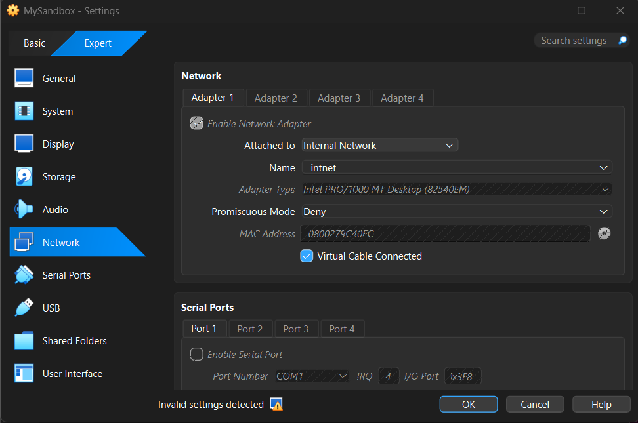Maximize the Settings window
Image resolution: width=638 pixels, height=423 pixels.
pos(582,10)
